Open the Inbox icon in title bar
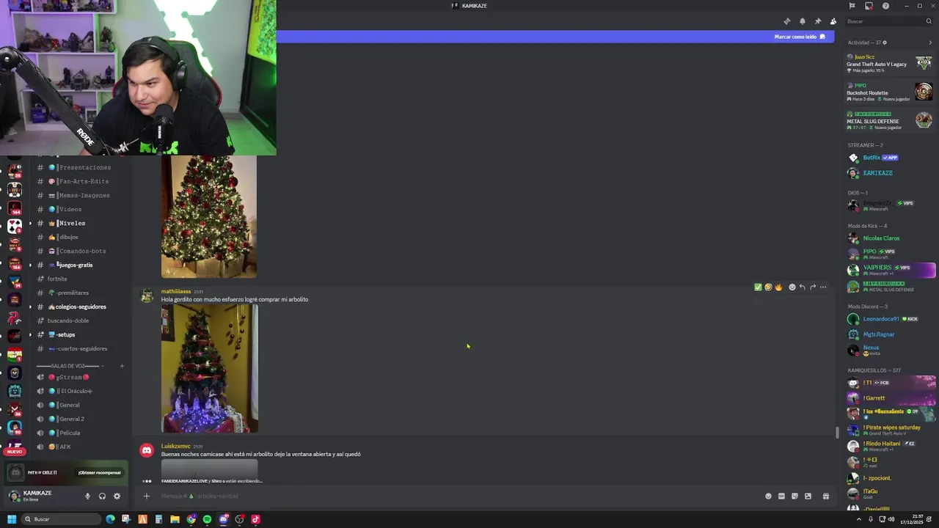The image size is (939, 528). click(869, 6)
